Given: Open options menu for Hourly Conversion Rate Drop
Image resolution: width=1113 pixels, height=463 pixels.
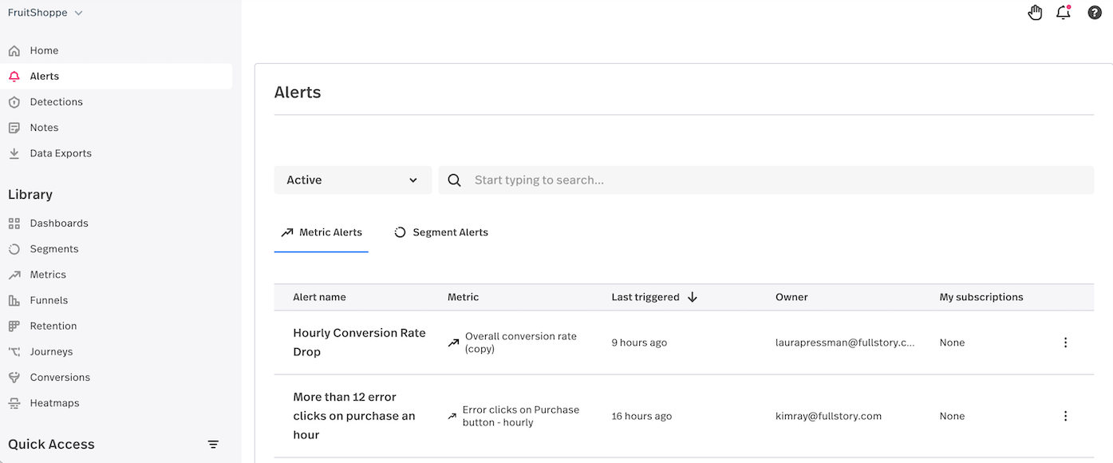Looking at the screenshot, I should coord(1065,342).
